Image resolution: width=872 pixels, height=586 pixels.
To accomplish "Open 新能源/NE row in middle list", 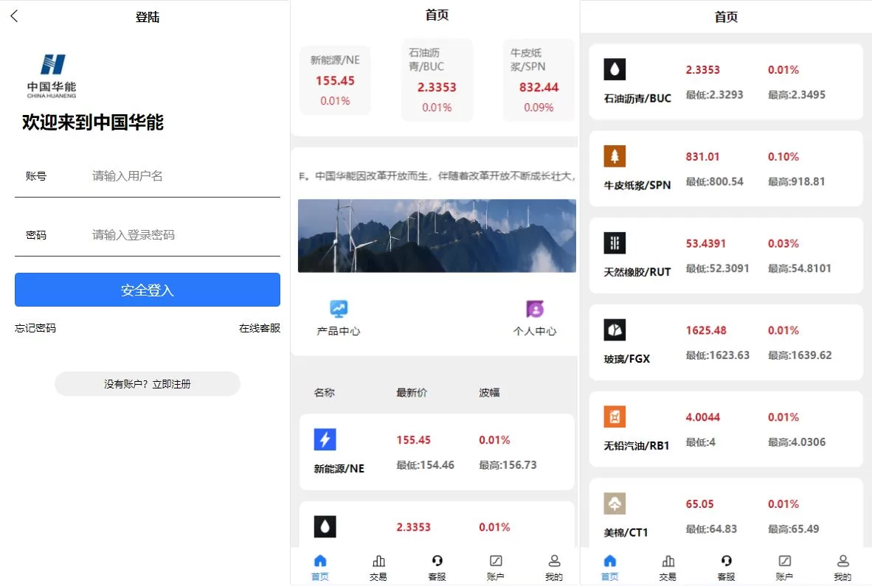I will 437,452.
